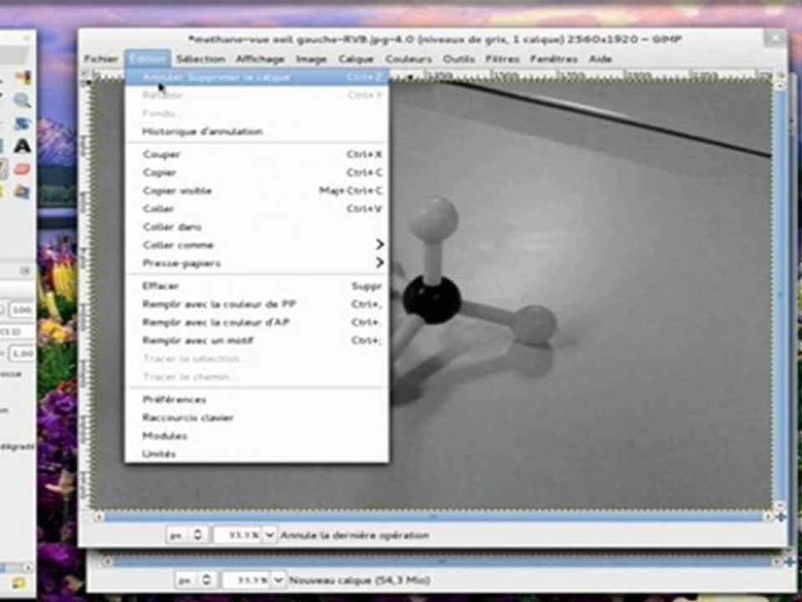The image size is (802, 602).
Task: Select the Eraser tool in toolbox
Action: (x=22, y=169)
